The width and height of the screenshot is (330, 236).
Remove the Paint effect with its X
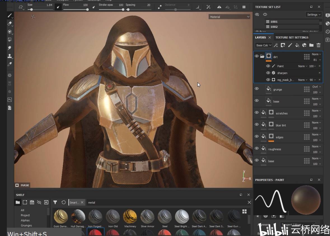coord(319,66)
